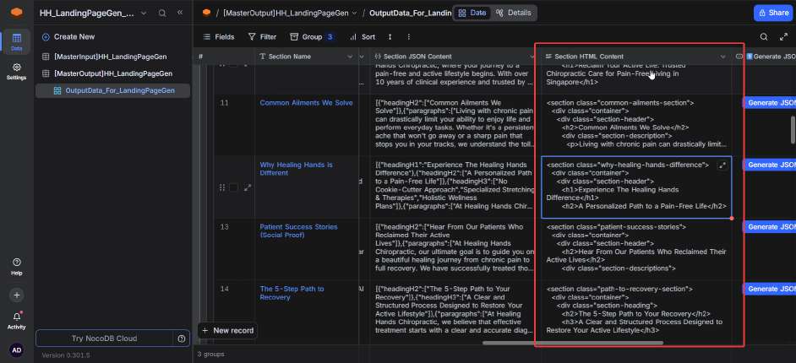
Task: Open Settings in the left rail
Action: pos(16,72)
